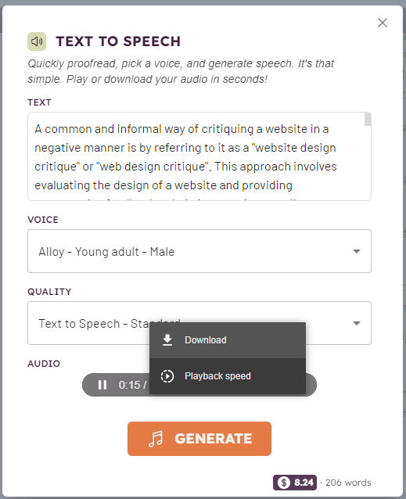Click the Generate button

[x=199, y=439]
